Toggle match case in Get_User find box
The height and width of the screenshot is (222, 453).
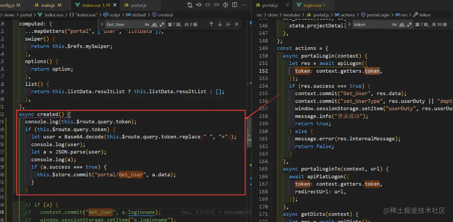click(147, 24)
